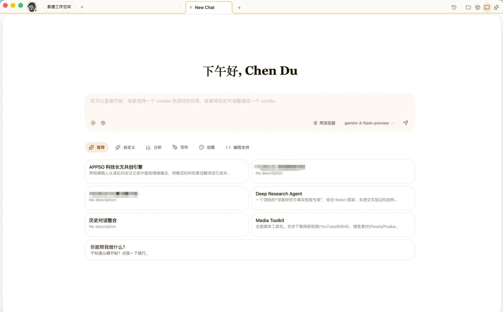Click the Media Toolkit card
The image size is (503, 312).
pos(333,224)
